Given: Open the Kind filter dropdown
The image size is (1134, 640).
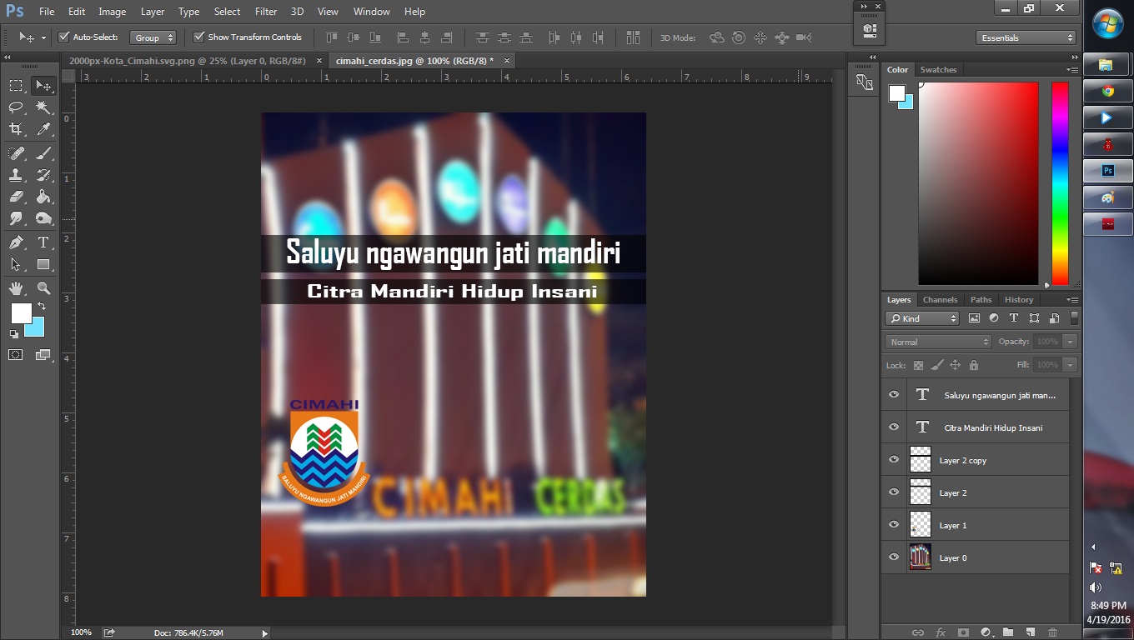Looking at the screenshot, I should pyautogui.click(x=921, y=317).
